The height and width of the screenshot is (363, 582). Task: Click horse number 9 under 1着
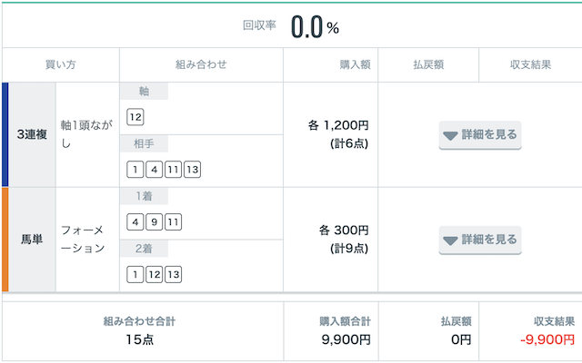pos(154,221)
